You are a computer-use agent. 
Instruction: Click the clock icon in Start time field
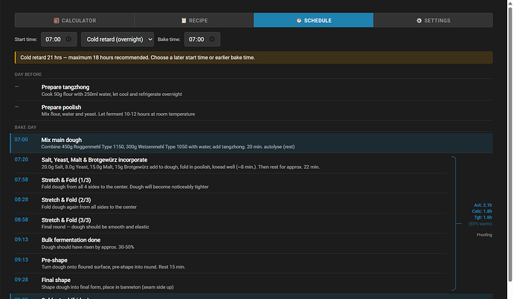pyautogui.click(x=68, y=39)
